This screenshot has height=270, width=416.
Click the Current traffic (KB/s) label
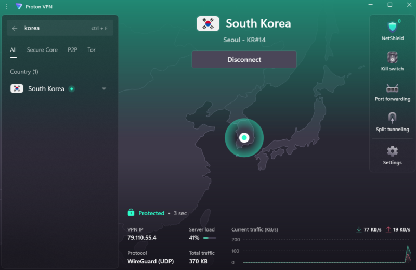[x=255, y=229]
